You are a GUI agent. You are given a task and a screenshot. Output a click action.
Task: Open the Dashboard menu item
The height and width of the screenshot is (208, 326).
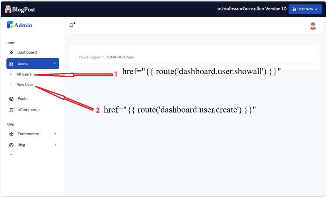[x=27, y=52]
